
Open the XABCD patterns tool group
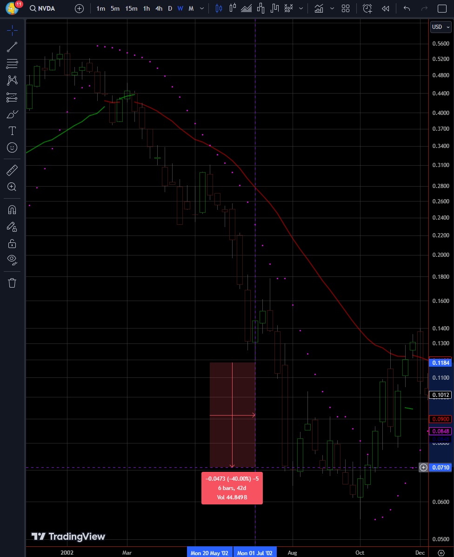(x=12, y=81)
